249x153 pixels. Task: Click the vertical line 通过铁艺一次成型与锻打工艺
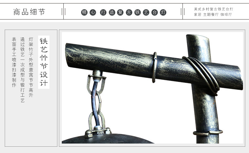[22, 70]
